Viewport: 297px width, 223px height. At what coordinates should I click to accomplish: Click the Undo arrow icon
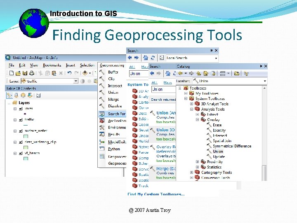click(70, 73)
